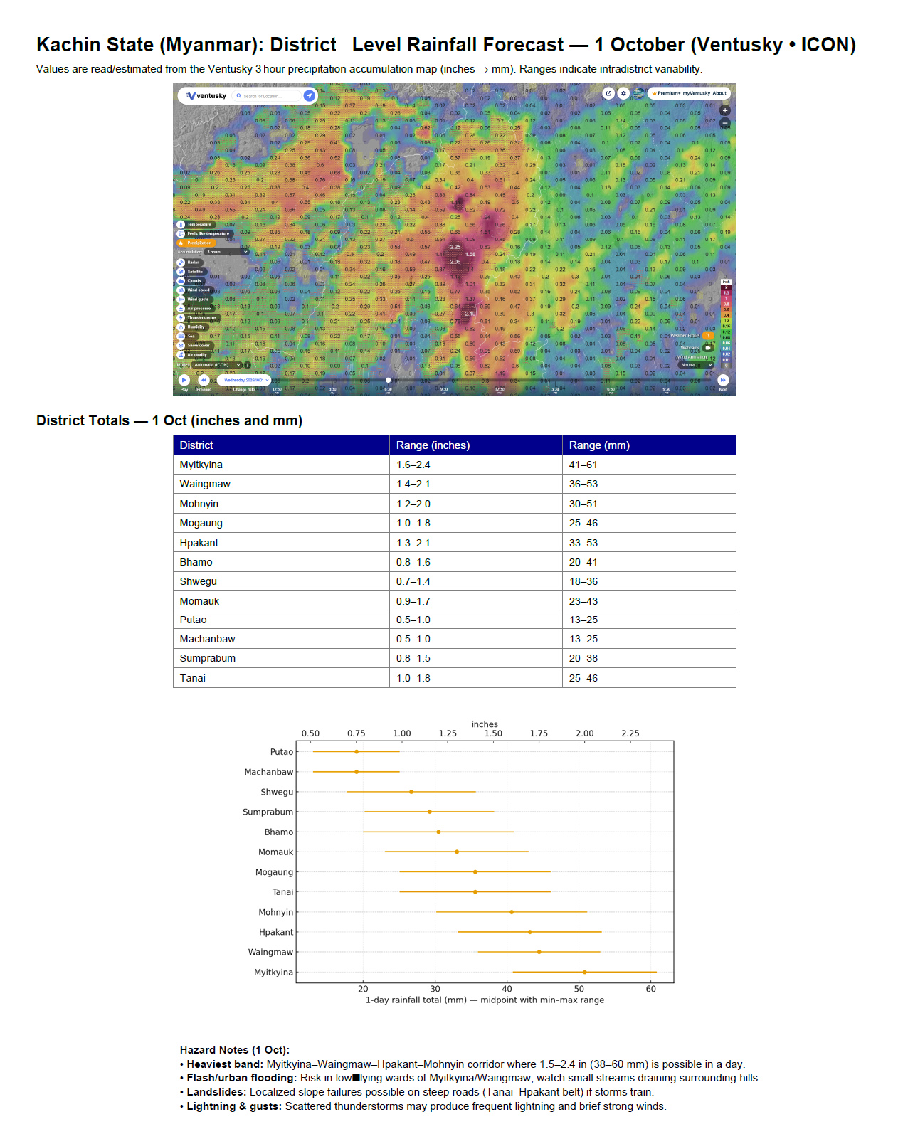This screenshot has width=903, height=1134.
Task: Show the Thunderstorms layer
Action: point(181,318)
